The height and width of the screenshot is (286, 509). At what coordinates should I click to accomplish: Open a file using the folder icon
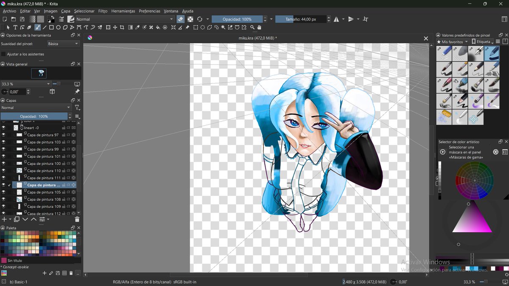click(x=14, y=19)
